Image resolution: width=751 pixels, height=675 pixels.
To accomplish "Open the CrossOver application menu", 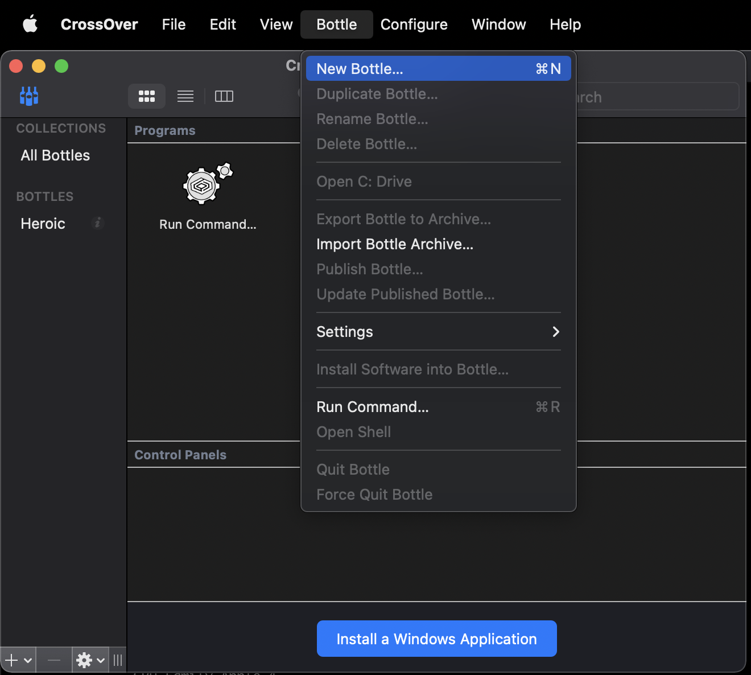I will pos(100,24).
